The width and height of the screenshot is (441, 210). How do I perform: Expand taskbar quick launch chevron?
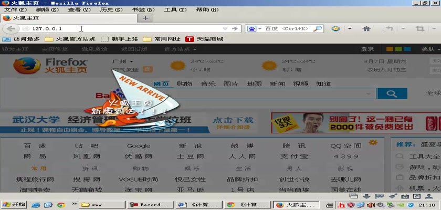[74, 204]
